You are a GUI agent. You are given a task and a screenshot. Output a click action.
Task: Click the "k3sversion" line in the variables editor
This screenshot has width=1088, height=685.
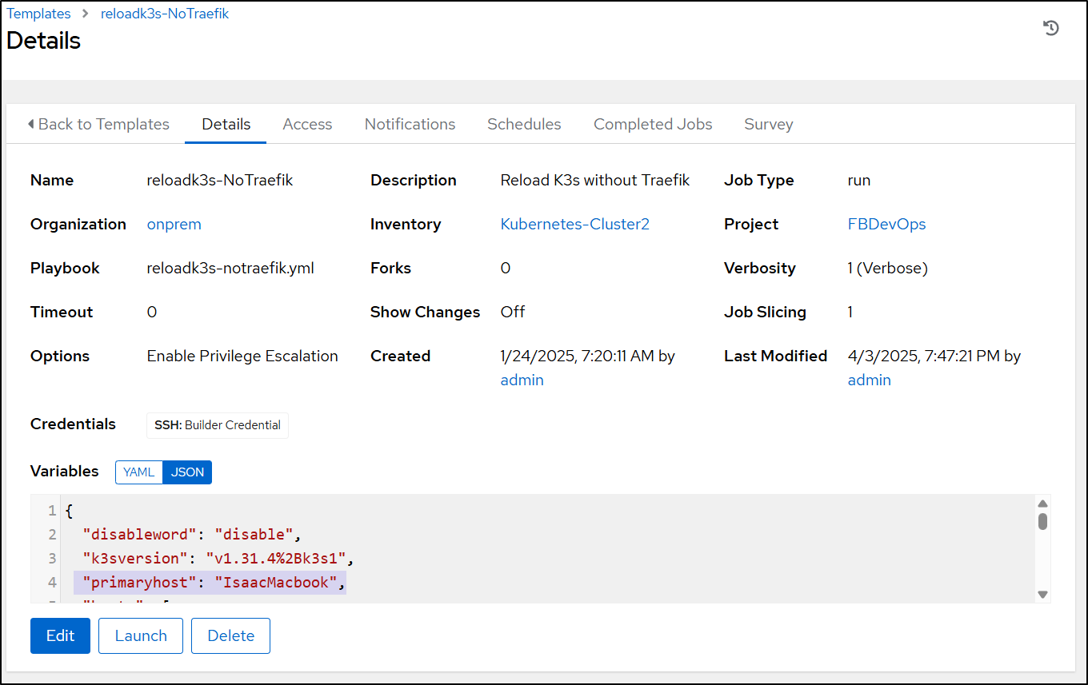218,558
